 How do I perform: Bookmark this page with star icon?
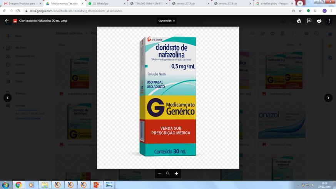(300, 11)
